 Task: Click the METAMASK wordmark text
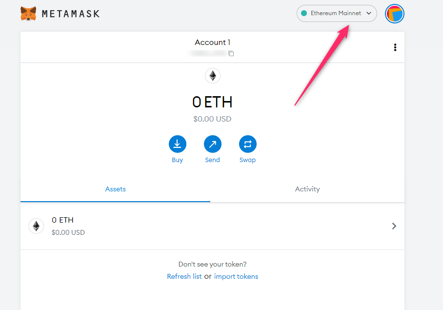click(x=71, y=14)
